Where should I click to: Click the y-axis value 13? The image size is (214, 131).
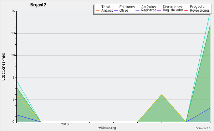pos(13,33)
